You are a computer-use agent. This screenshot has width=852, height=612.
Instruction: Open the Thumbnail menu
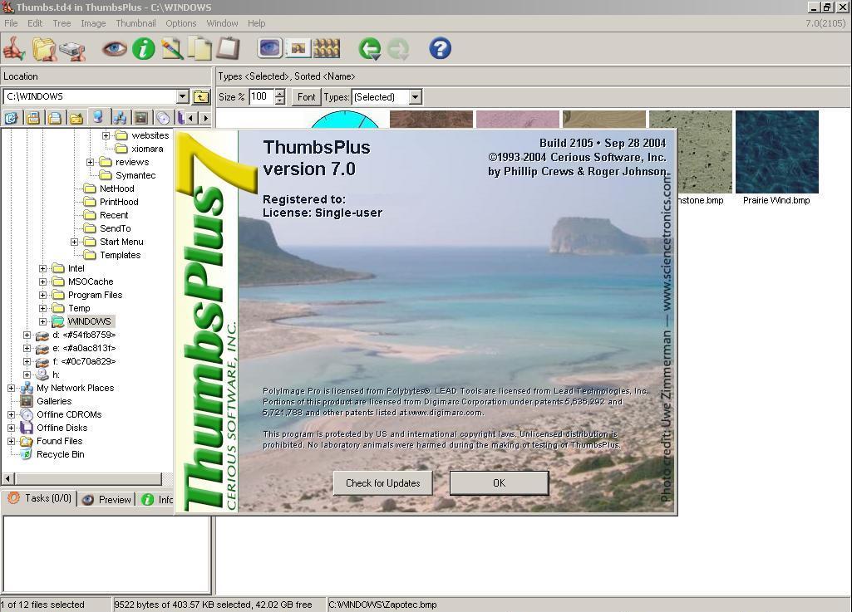pos(135,23)
